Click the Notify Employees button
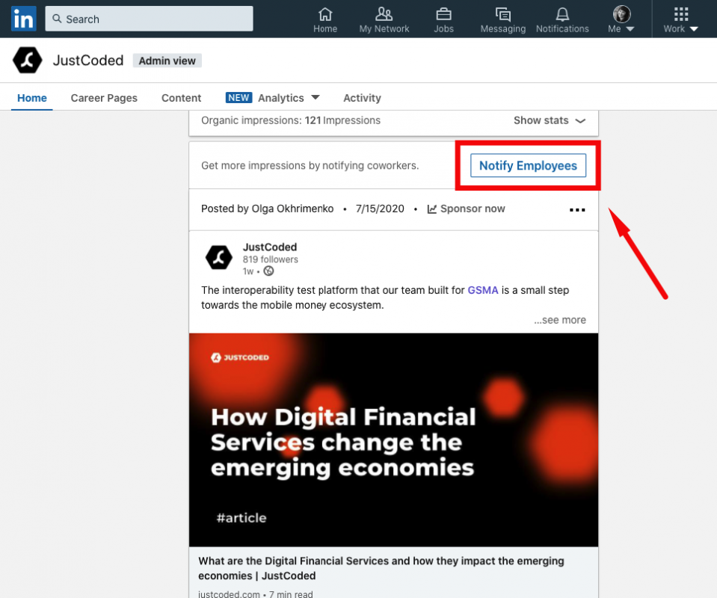Screen dimensions: 717x598 coord(528,165)
